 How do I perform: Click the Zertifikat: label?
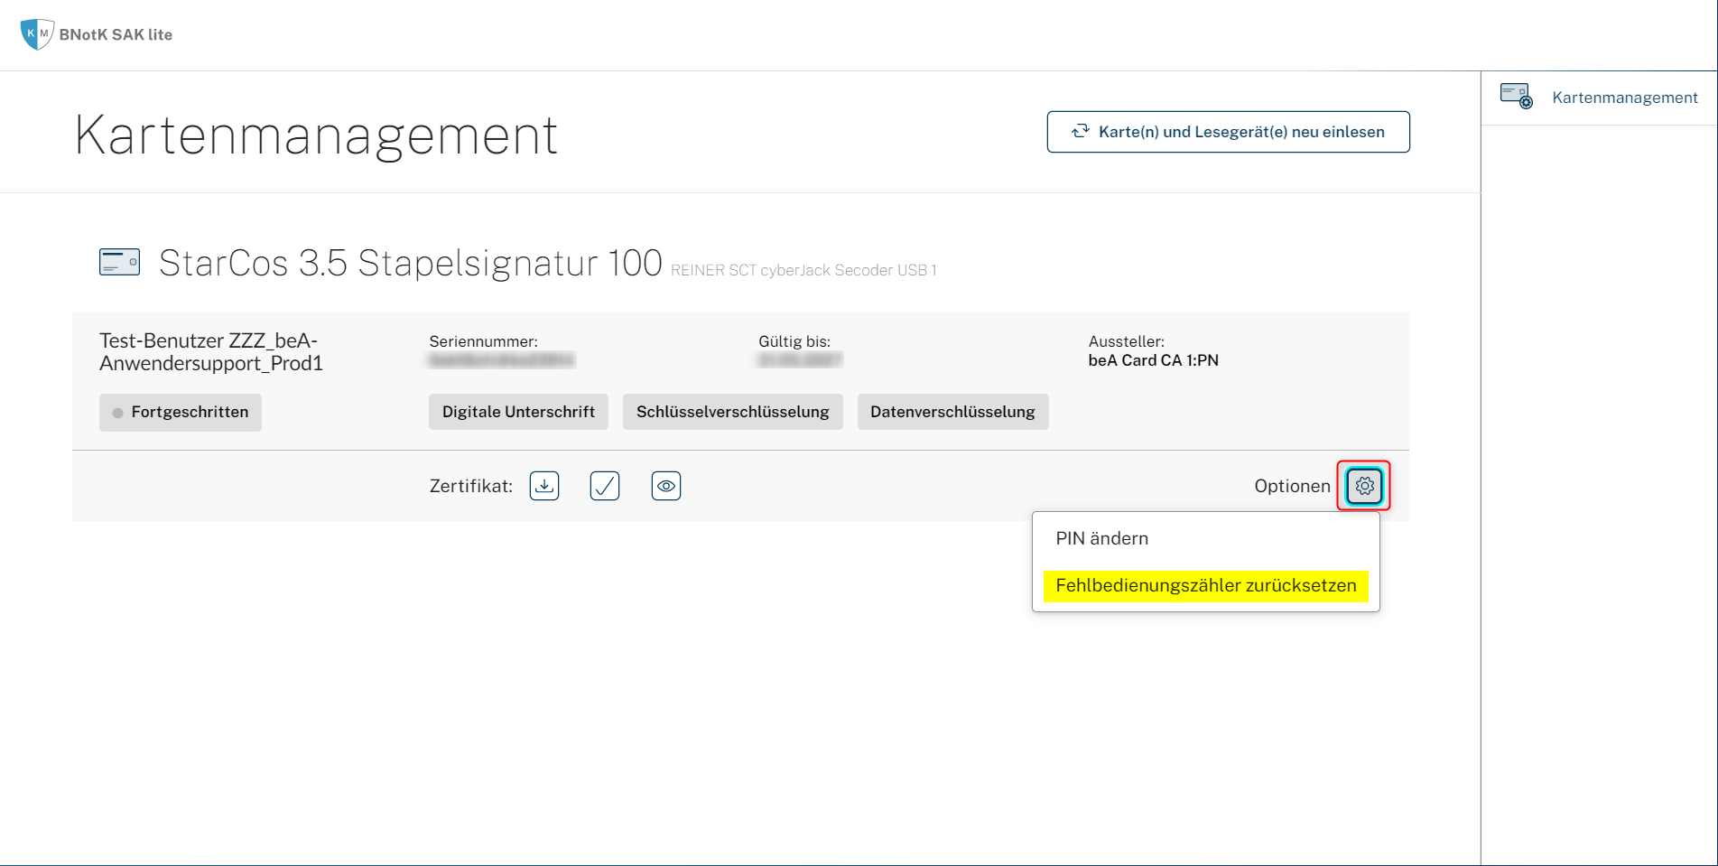point(471,486)
